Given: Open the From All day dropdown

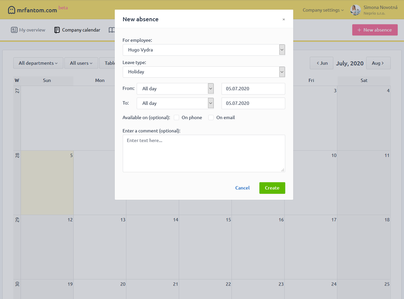Looking at the screenshot, I should pyautogui.click(x=175, y=89).
